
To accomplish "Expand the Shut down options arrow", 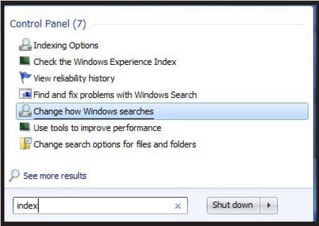I will 269,205.
